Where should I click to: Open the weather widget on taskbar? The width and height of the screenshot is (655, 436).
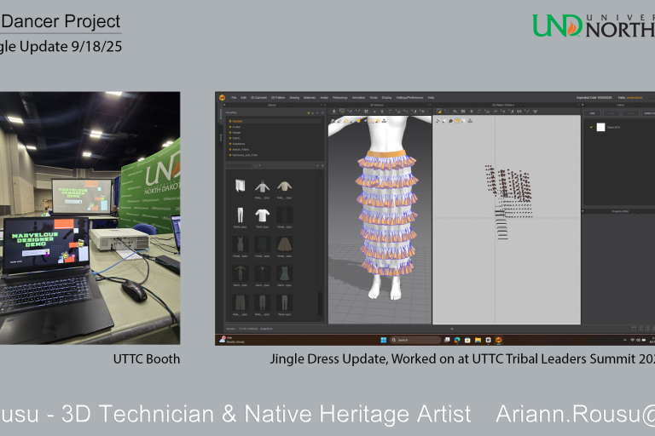(232, 340)
